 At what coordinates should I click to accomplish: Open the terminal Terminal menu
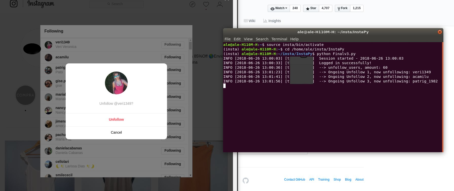[x=279, y=39]
